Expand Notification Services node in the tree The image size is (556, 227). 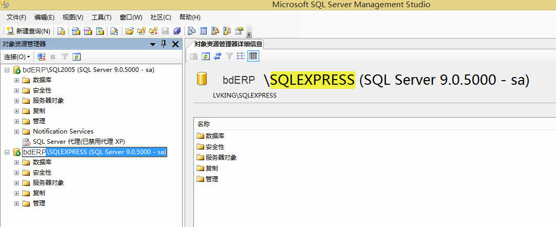tap(16, 131)
